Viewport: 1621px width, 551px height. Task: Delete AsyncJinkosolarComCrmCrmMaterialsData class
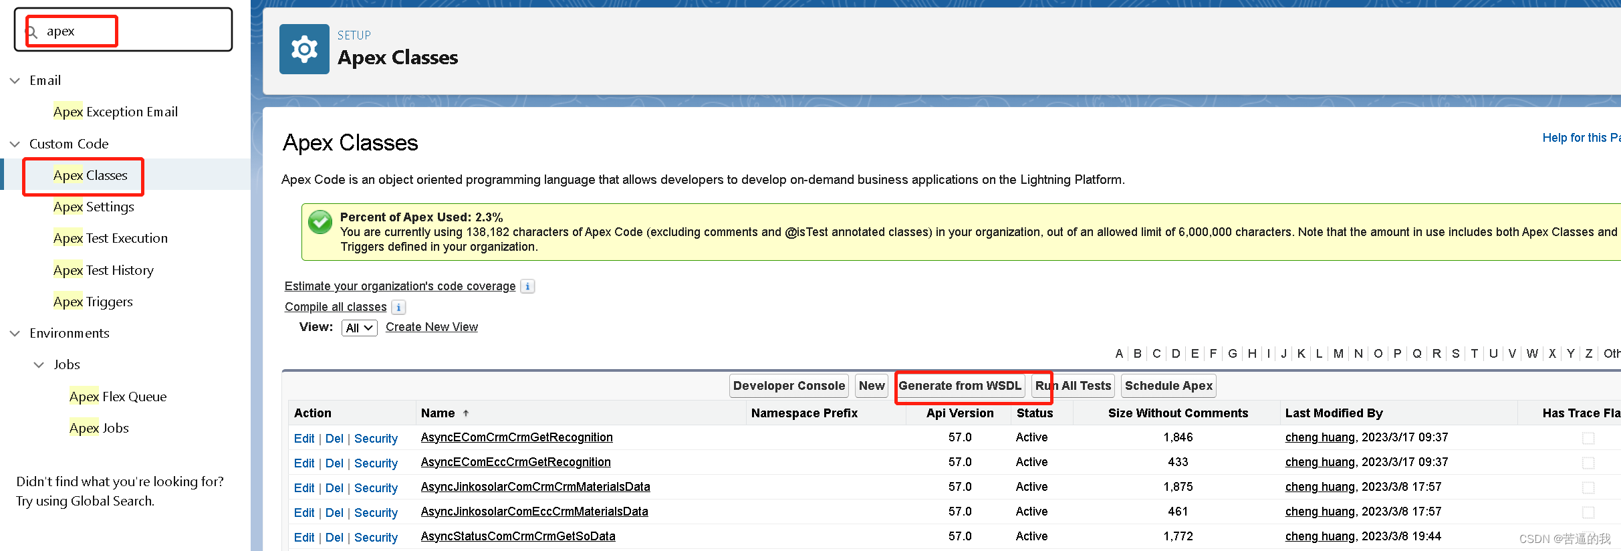pyautogui.click(x=334, y=488)
